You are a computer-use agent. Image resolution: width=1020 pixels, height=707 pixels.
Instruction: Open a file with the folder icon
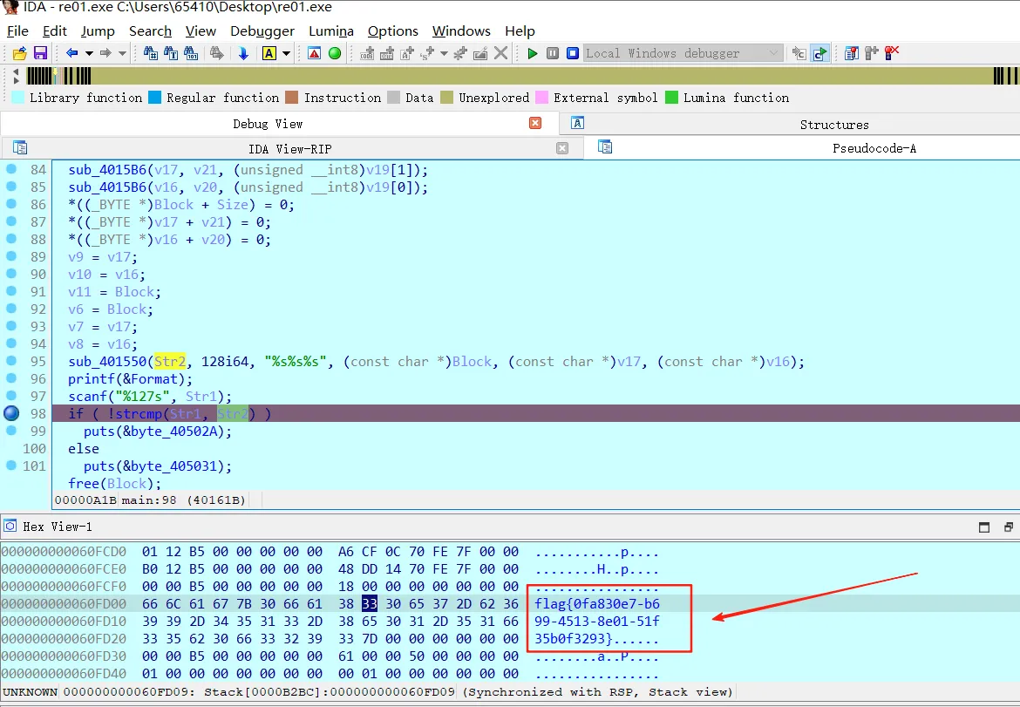(19, 53)
